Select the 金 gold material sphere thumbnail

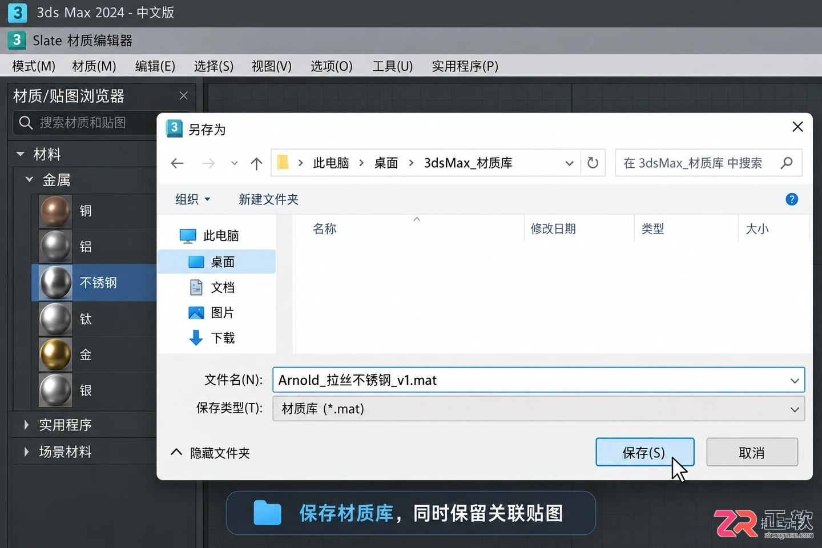pos(55,354)
